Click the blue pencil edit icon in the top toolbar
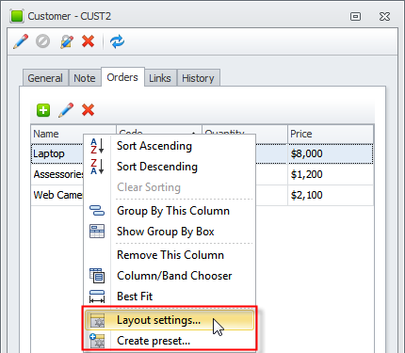Screen dimensions: 405x353 pyautogui.click(x=21, y=41)
